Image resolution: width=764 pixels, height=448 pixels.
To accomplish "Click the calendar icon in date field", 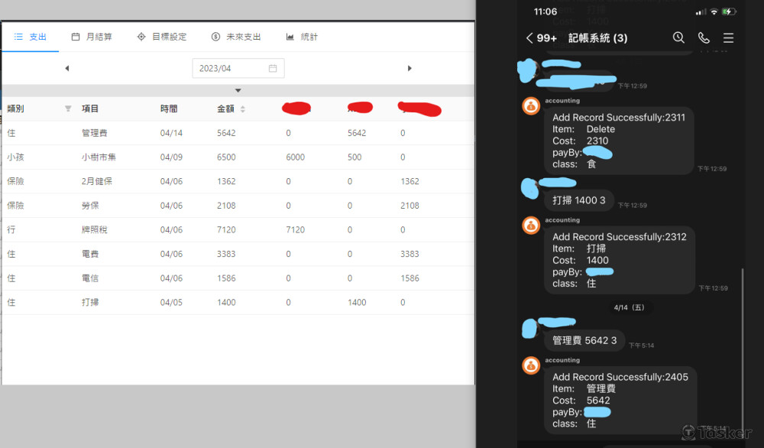I will (273, 68).
